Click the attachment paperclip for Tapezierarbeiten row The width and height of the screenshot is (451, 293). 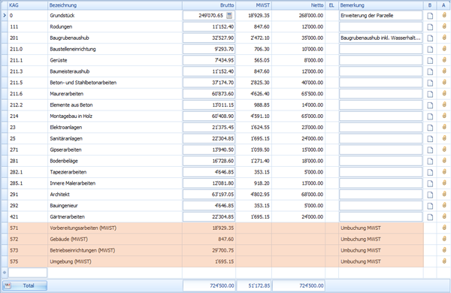click(444, 172)
